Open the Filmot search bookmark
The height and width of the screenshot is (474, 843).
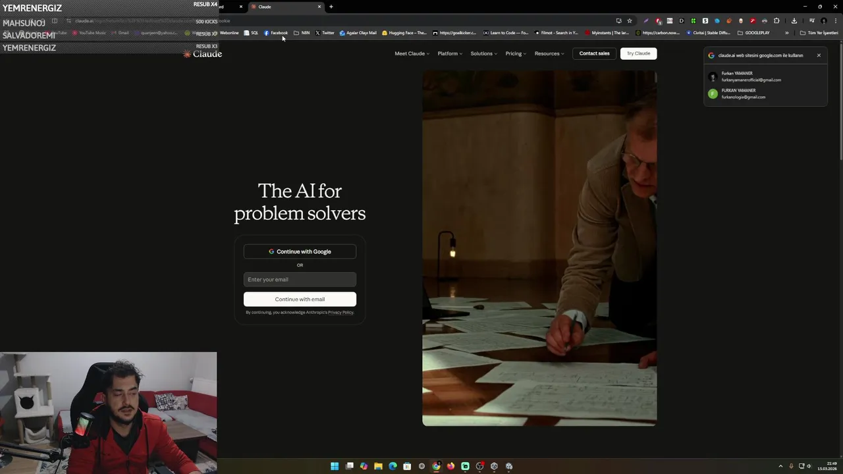pos(557,33)
